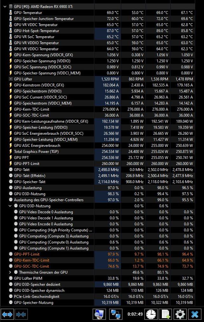Select the GPU VR VDDCI Temperatur row label
Image resolution: width=204 pixels, height=322 pixels.
[x=36, y=49]
